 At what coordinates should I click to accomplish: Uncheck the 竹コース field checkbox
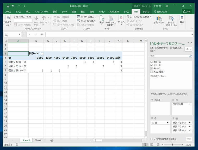[x=151, y=65]
